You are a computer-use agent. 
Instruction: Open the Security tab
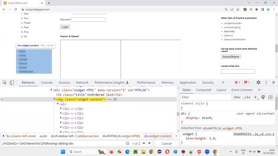tap(208, 82)
